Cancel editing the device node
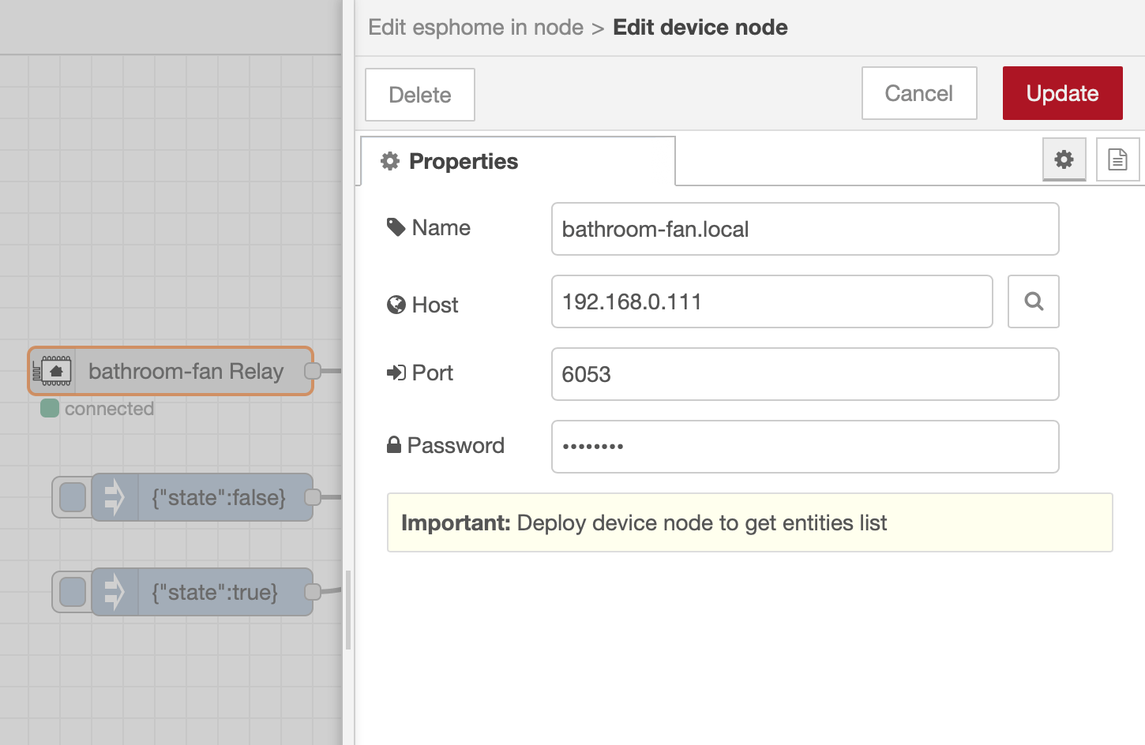1145x745 pixels. coord(918,93)
